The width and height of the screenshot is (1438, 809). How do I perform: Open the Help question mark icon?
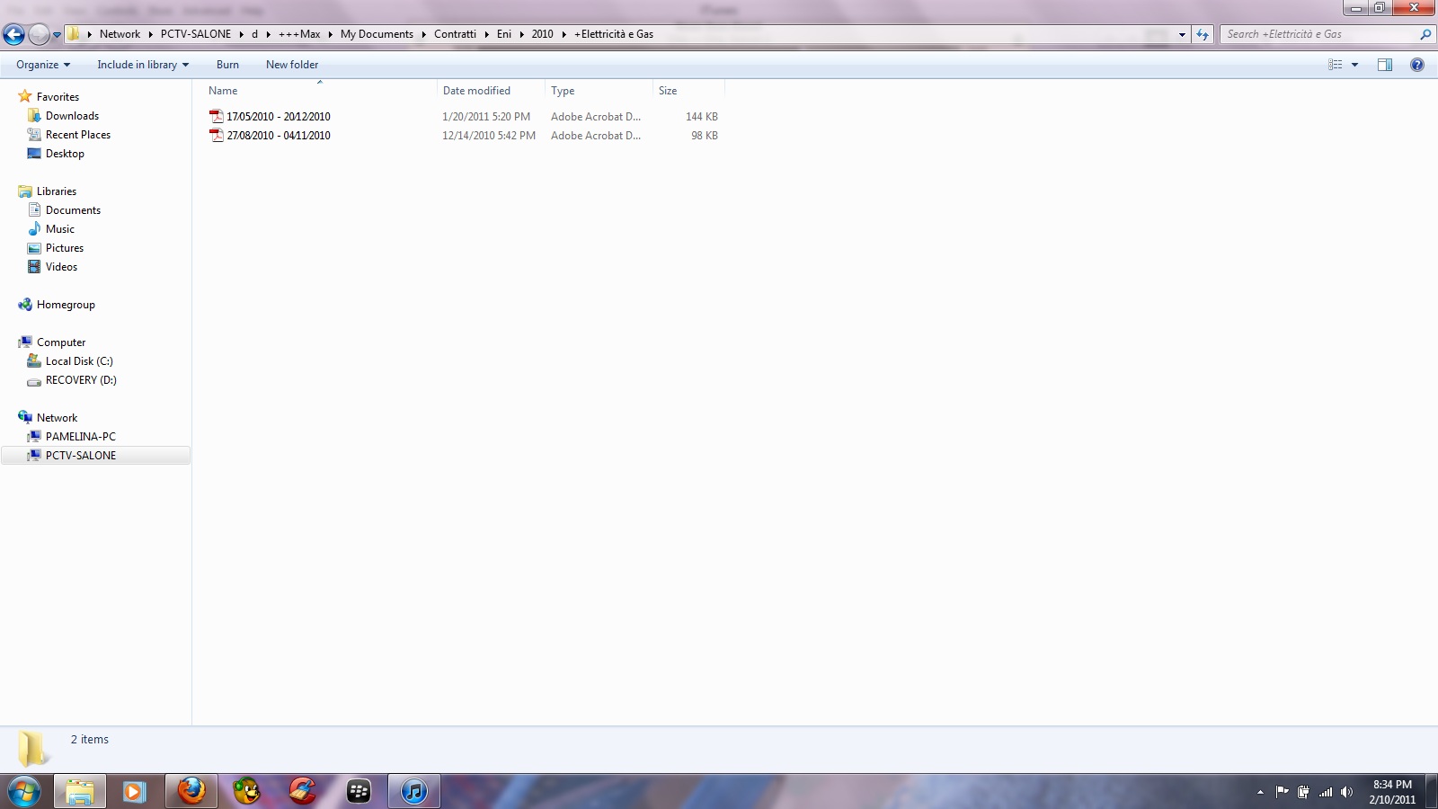click(1417, 65)
